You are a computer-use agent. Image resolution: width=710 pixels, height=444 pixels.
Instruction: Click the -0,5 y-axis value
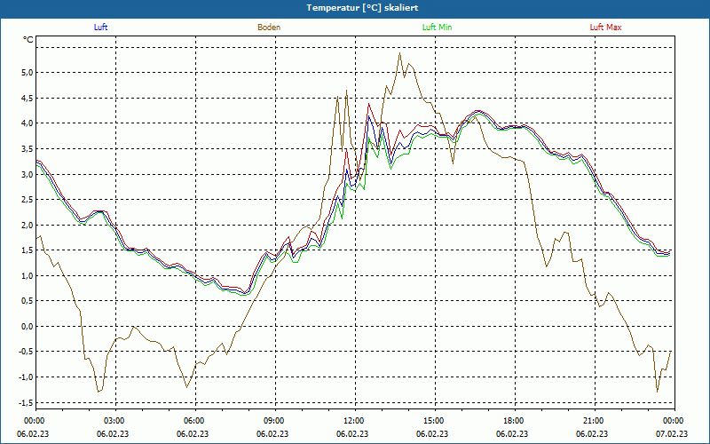[x=25, y=352]
